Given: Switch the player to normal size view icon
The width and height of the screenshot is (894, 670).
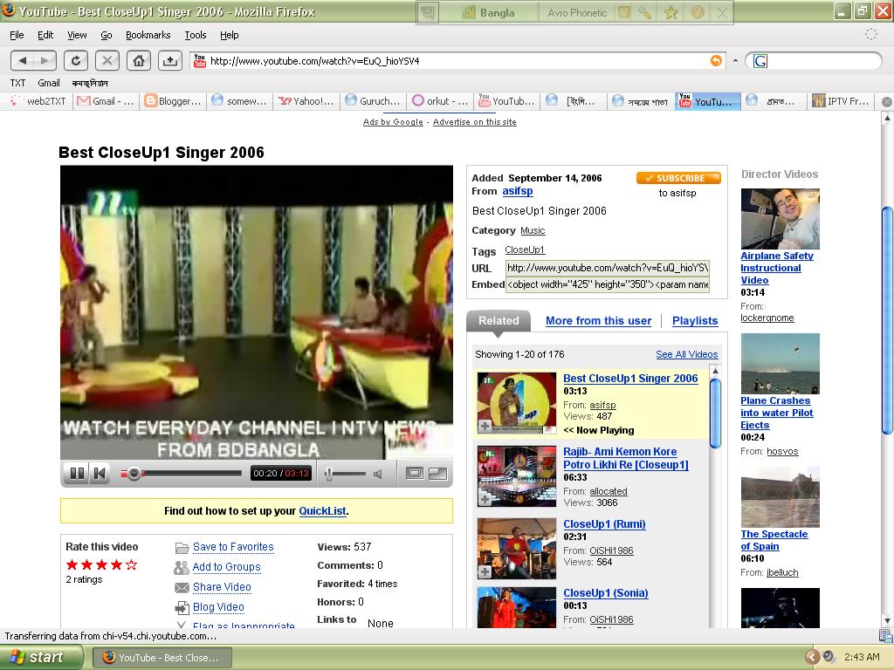Looking at the screenshot, I should (x=415, y=473).
